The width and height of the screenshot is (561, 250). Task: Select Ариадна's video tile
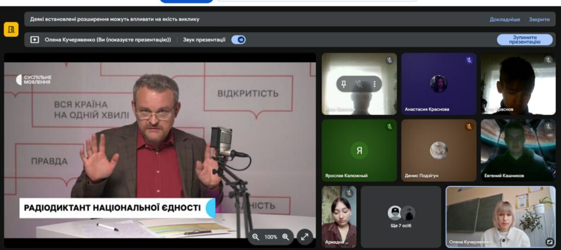coord(339,217)
